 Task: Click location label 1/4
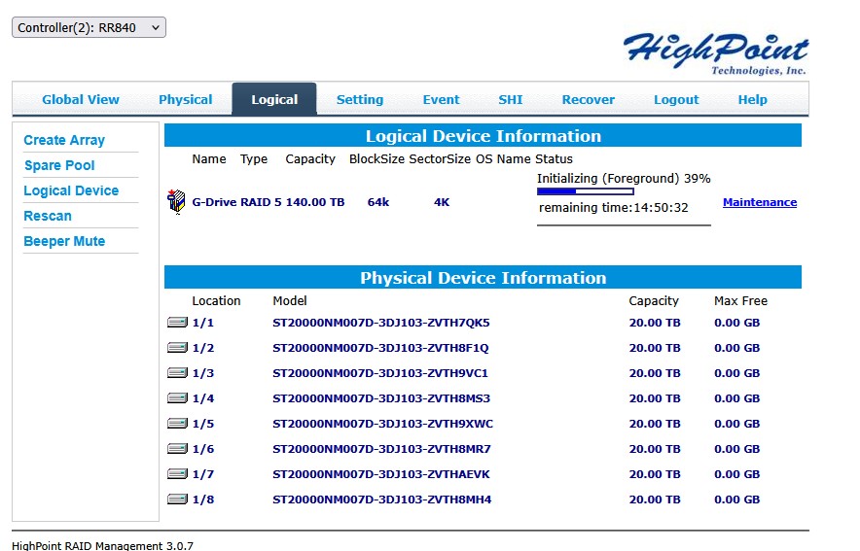tap(203, 398)
